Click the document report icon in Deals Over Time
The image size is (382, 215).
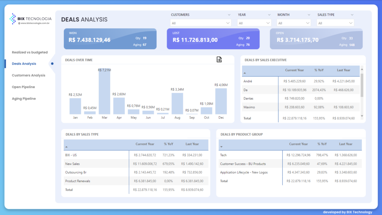[219, 60]
